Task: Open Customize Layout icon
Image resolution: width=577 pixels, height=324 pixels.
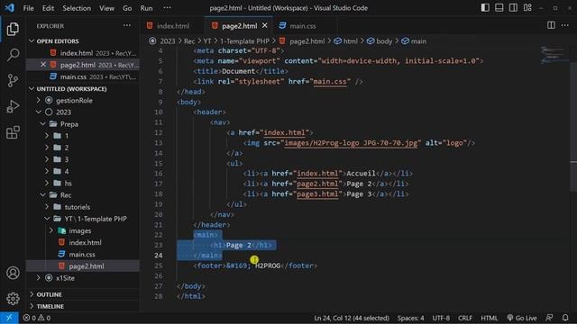Action: [527, 8]
